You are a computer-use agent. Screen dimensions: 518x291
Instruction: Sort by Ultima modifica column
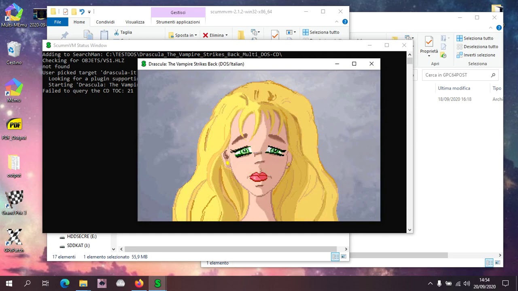pyautogui.click(x=454, y=88)
